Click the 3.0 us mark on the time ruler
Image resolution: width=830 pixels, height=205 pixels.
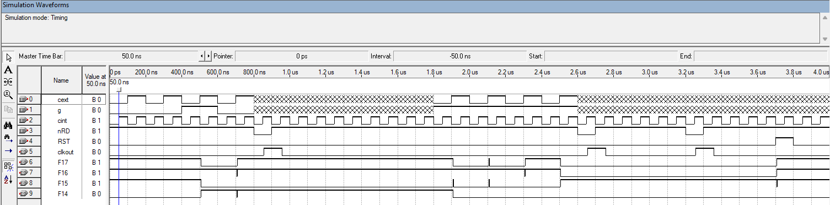[x=649, y=72]
